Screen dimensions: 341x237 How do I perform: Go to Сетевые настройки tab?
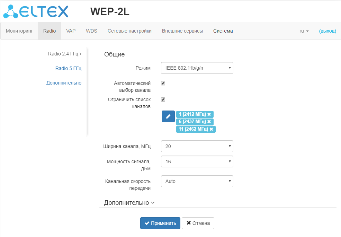pyautogui.click(x=129, y=31)
